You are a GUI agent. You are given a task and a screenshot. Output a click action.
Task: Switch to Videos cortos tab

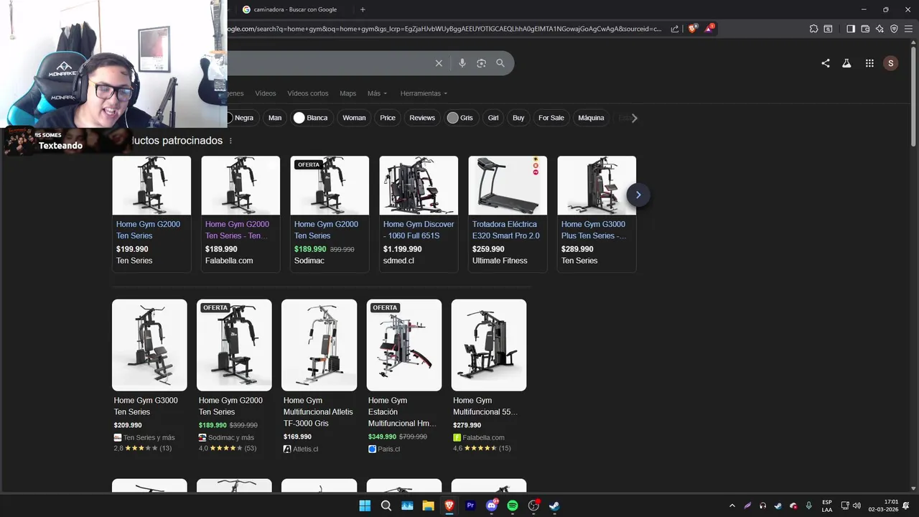click(308, 93)
